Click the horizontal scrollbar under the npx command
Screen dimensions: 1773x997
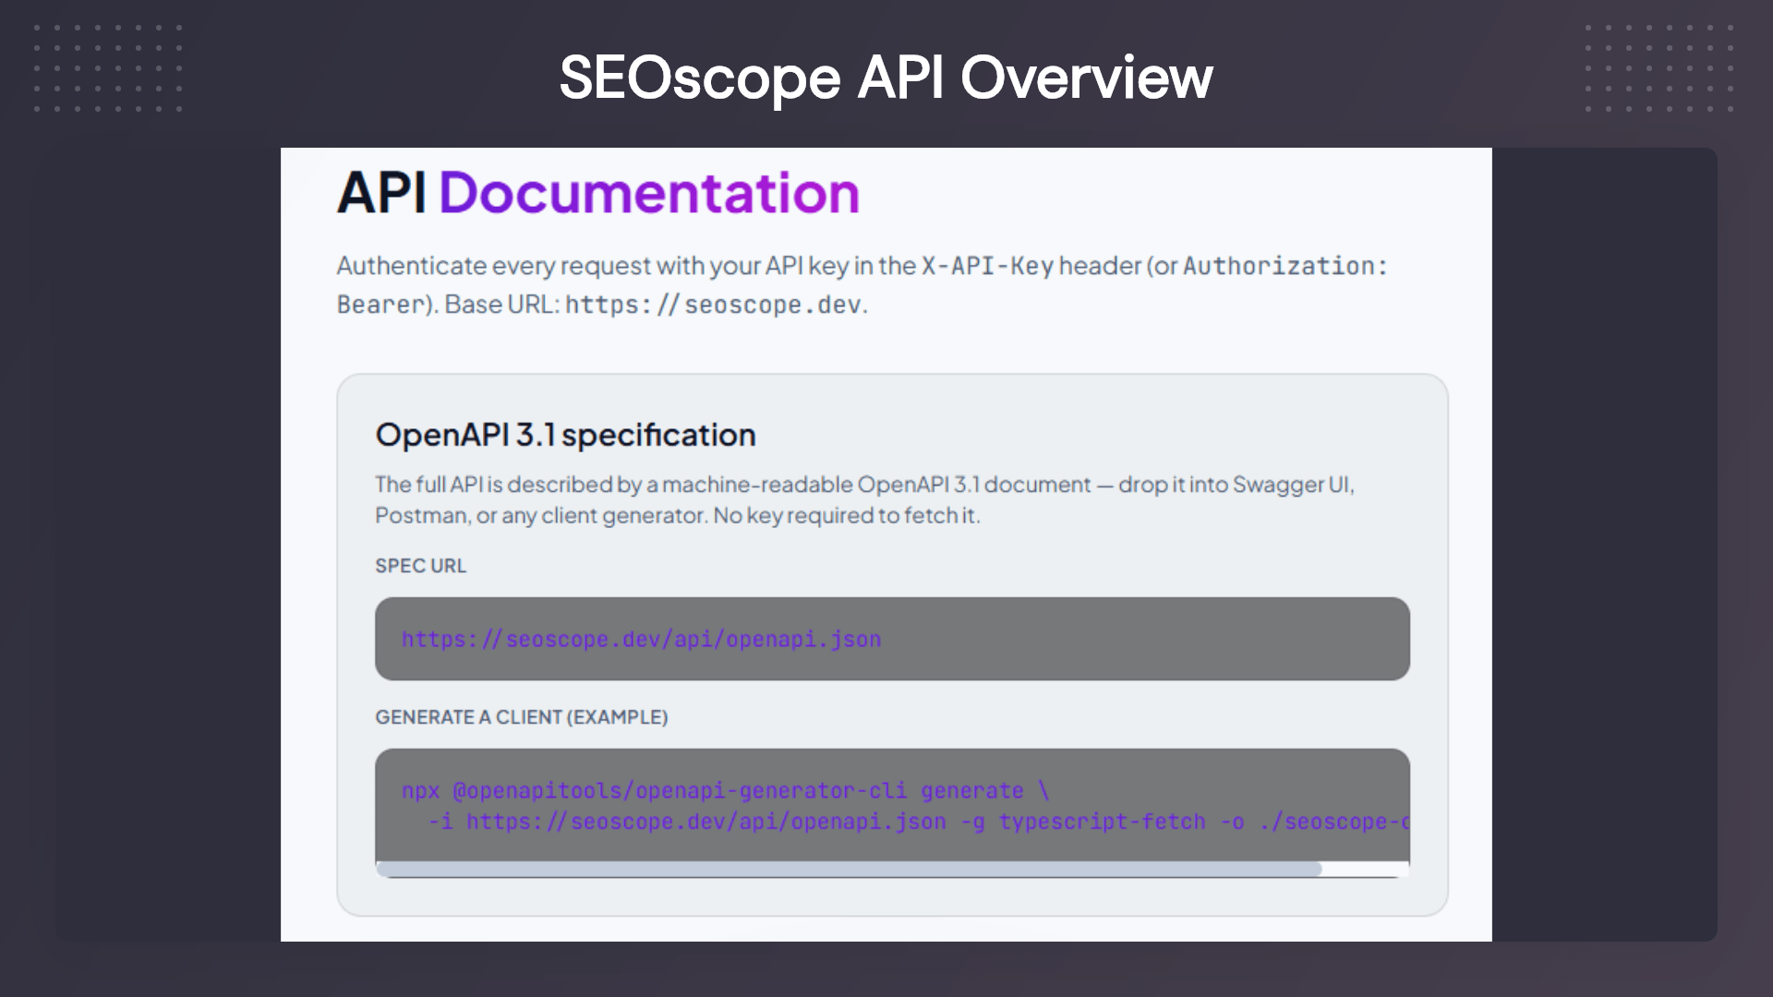(849, 869)
